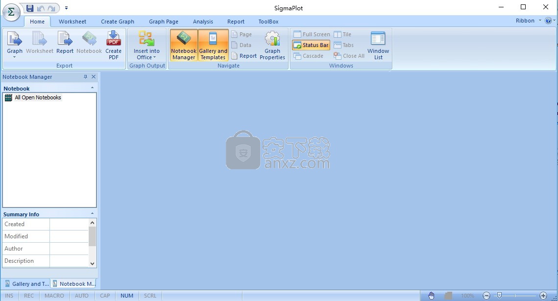The height and width of the screenshot is (301, 558).
Task: Open the Customize Quick Access Toolbar dropdown
Action: 66,8
